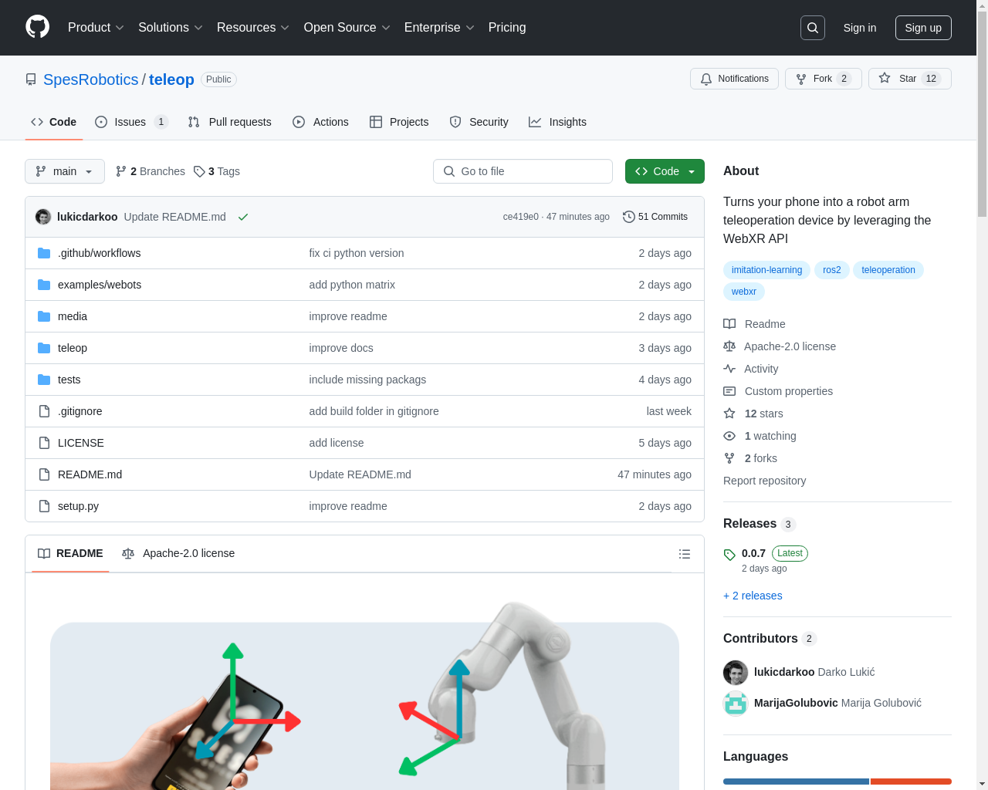Open lukicdarkoo contributor in sidebar

click(x=784, y=672)
